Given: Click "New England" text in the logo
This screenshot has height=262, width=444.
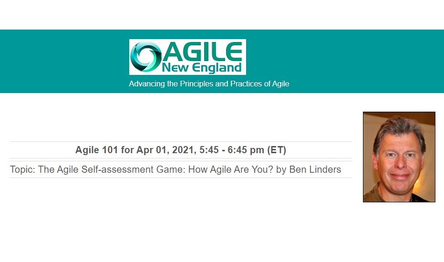Looking at the screenshot, I should pyautogui.click(x=202, y=68).
